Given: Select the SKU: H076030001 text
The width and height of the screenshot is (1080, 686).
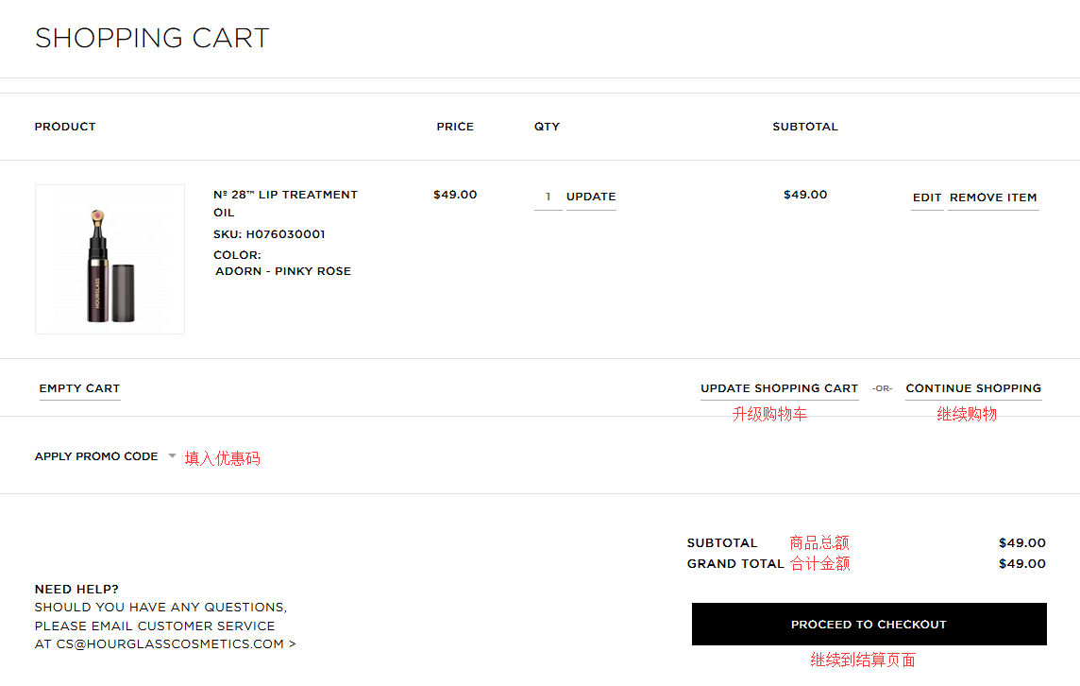Looking at the screenshot, I should click(269, 234).
